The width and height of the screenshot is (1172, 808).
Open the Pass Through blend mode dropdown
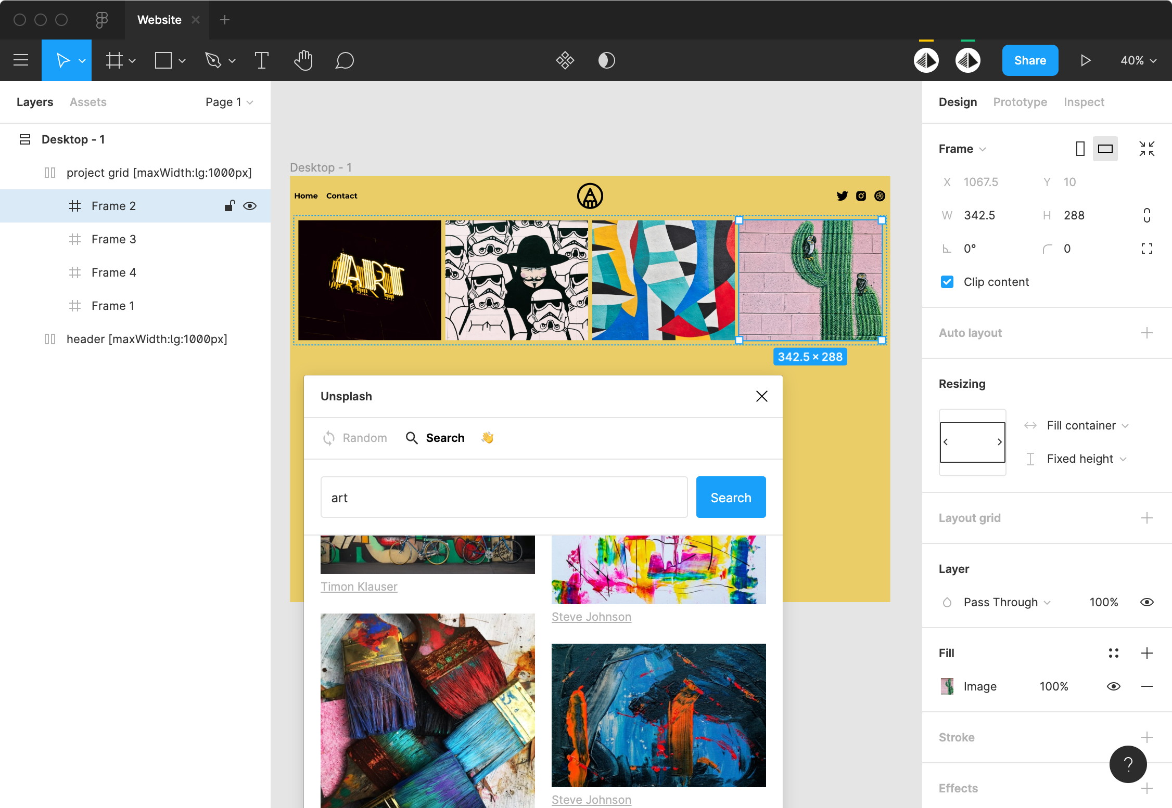(x=1007, y=602)
